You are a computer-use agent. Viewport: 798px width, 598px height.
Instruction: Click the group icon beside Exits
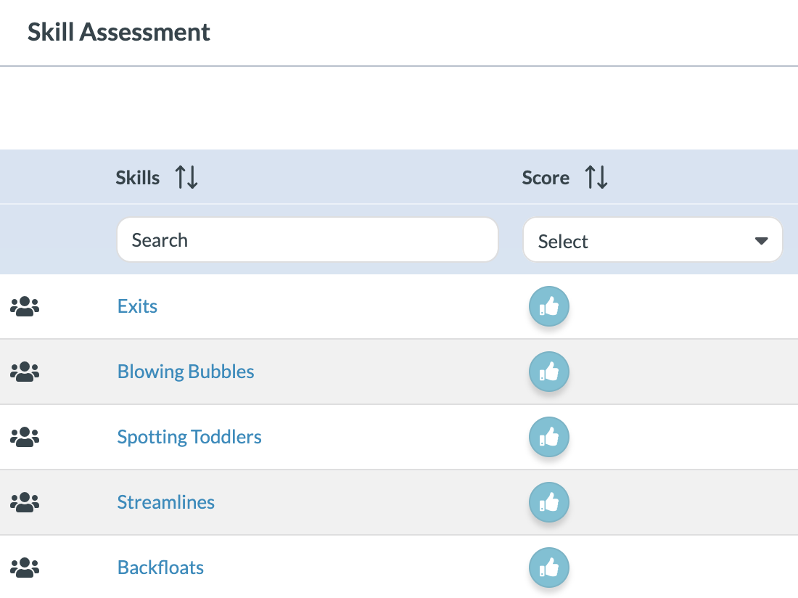24,306
